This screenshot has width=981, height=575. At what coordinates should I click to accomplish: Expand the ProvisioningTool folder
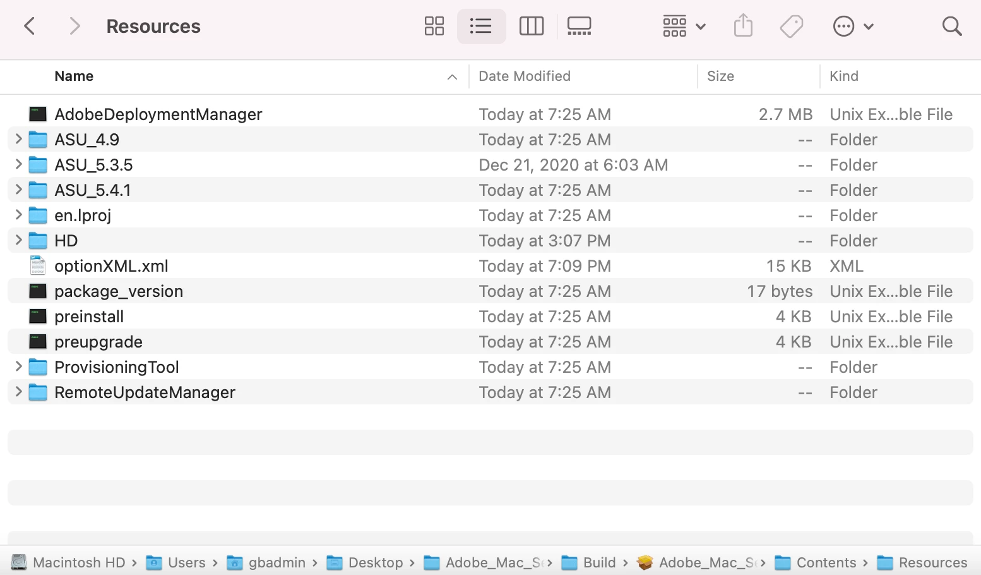click(18, 366)
